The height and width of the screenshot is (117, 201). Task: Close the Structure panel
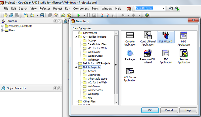coord(59,21)
